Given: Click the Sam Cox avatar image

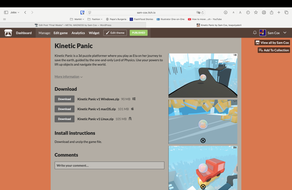Looking at the screenshot, I should click(263, 33).
